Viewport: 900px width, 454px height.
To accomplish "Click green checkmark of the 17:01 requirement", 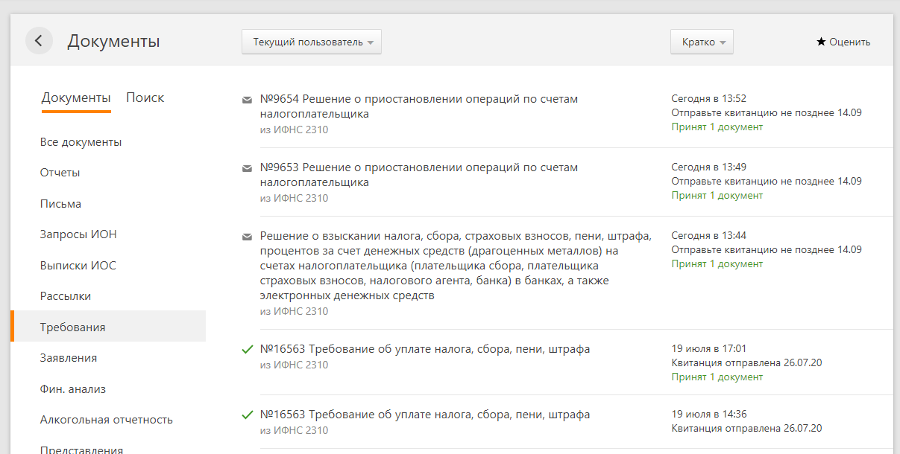I will tap(248, 349).
